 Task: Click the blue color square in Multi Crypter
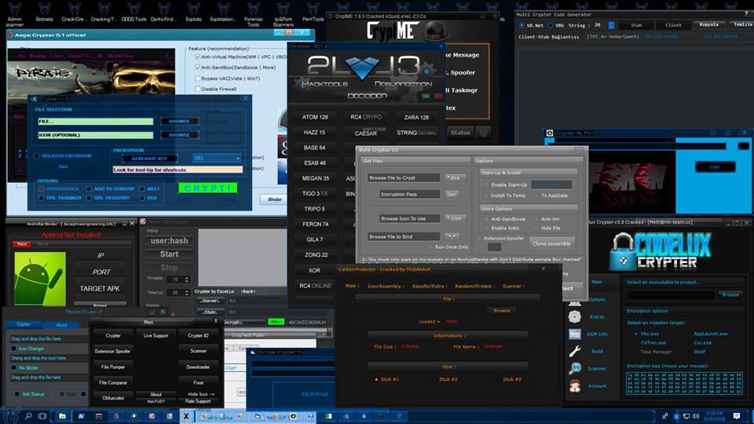(x=611, y=25)
